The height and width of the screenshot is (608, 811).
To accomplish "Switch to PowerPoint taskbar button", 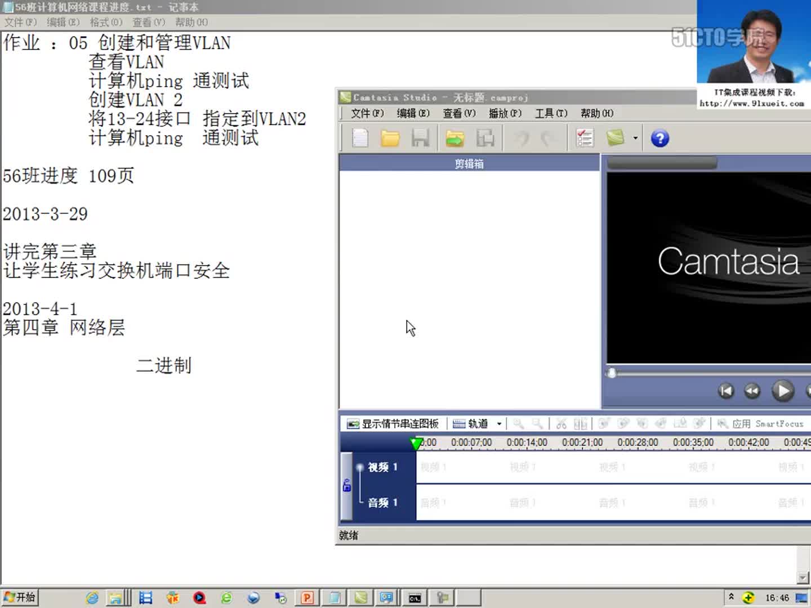I will 308,598.
